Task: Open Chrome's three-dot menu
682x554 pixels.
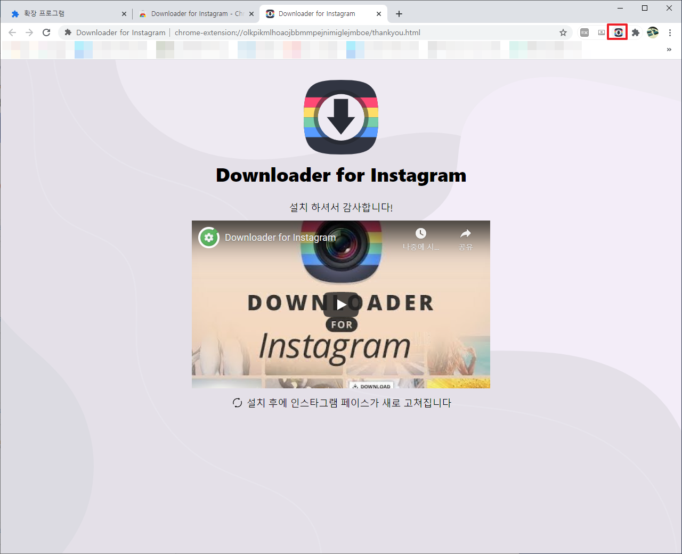Action: [670, 32]
